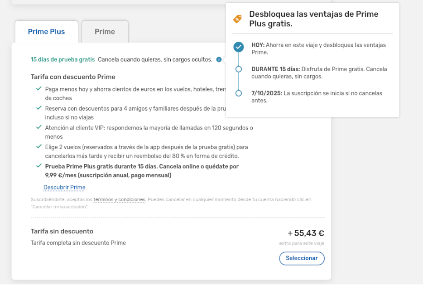
Task: Click the green check beside 'Atención al cliente VIP'
Action: coord(39,128)
